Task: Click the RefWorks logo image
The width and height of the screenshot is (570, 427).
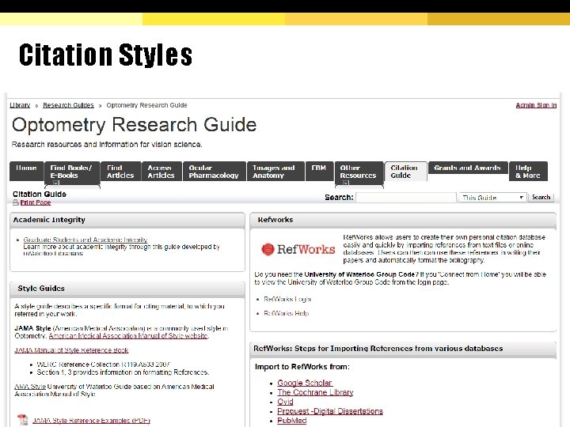Action: click(298, 249)
